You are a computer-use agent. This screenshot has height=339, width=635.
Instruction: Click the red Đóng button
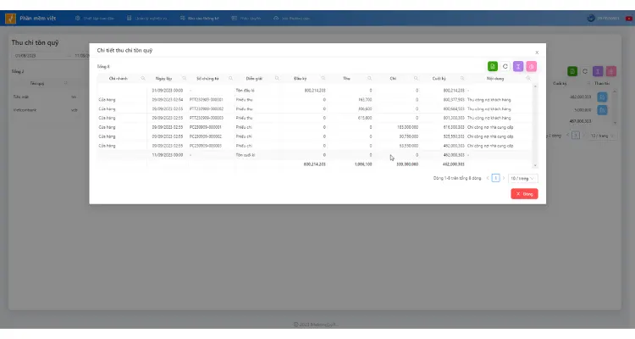pyautogui.click(x=524, y=194)
